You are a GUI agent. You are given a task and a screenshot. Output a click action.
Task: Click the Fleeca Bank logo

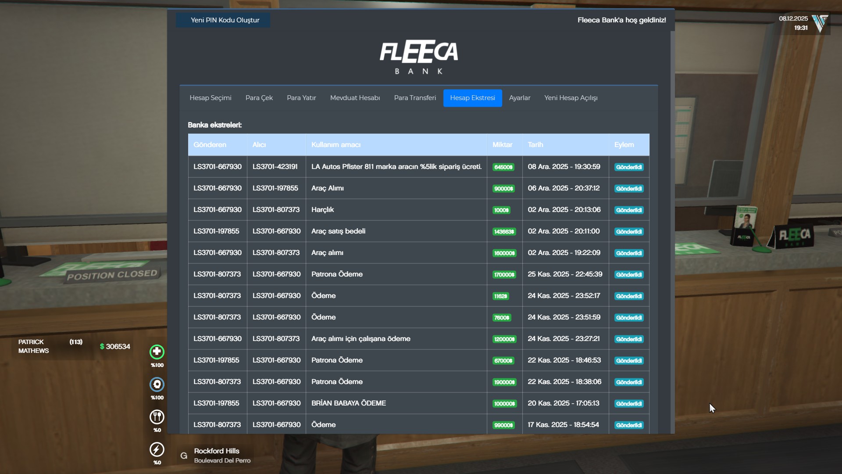(419, 57)
